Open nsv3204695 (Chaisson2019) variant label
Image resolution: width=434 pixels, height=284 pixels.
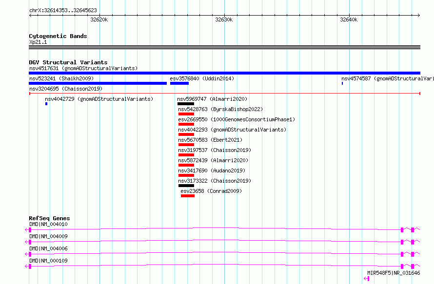(x=66, y=89)
